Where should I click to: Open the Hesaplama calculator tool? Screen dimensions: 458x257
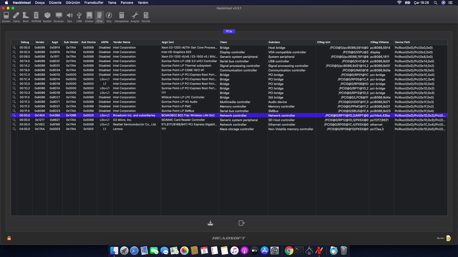(121, 17)
